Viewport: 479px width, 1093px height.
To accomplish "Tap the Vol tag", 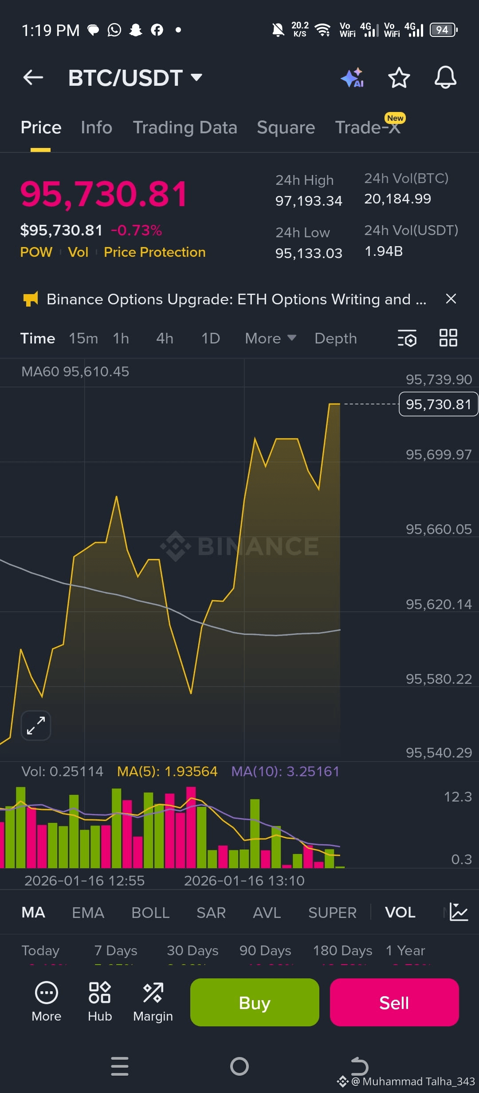I will pyautogui.click(x=78, y=252).
